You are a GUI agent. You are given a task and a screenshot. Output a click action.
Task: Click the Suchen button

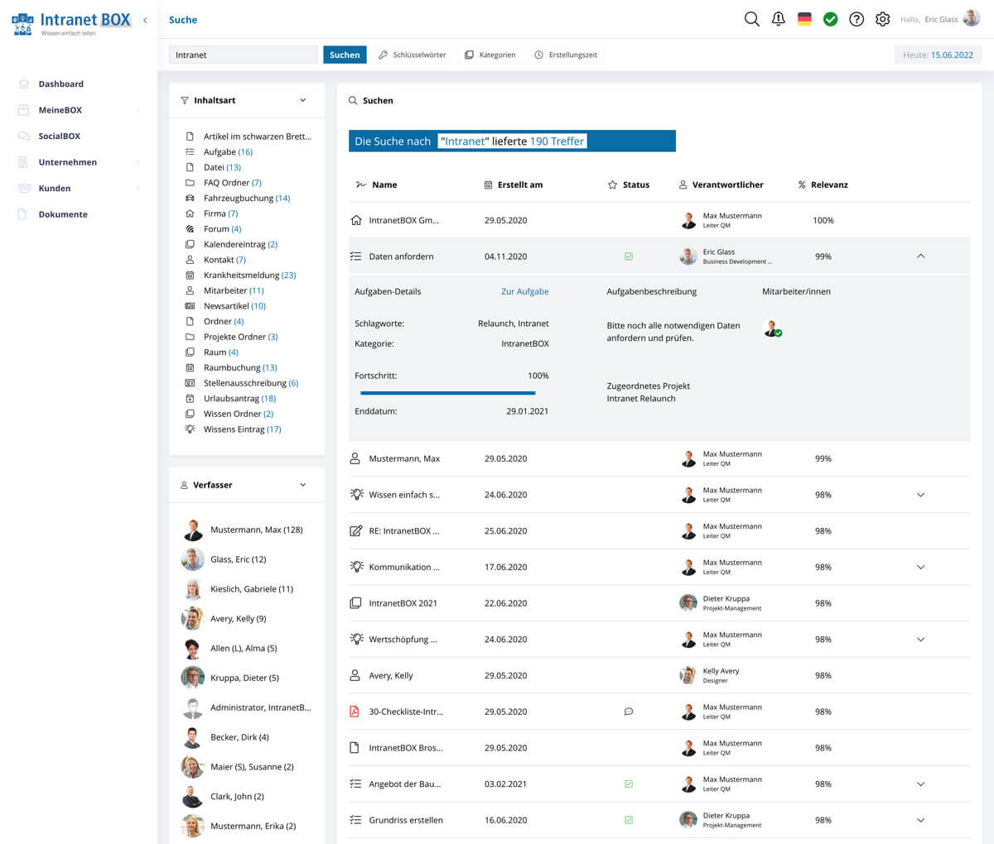click(x=345, y=55)
